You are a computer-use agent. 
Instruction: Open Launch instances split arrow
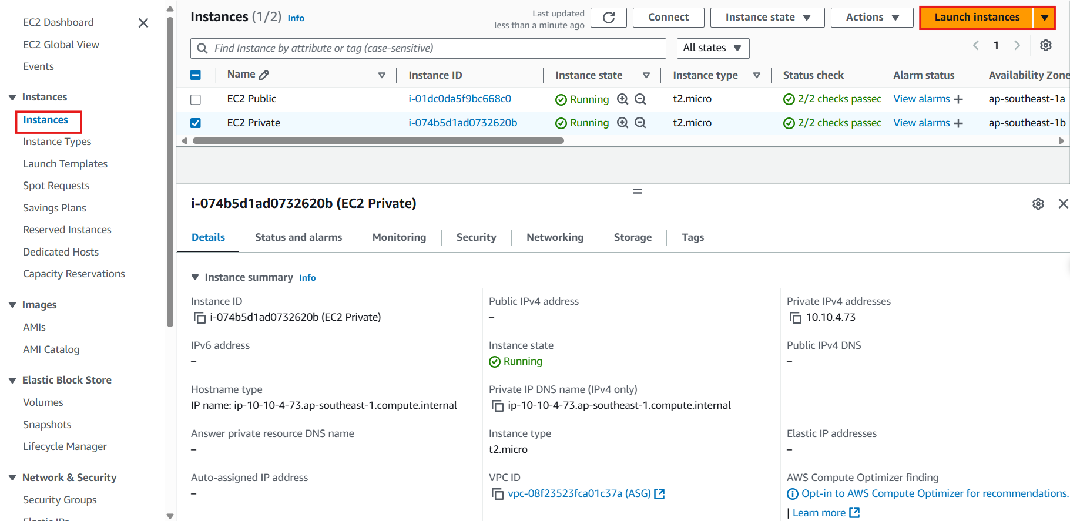tap(1044, 18)
